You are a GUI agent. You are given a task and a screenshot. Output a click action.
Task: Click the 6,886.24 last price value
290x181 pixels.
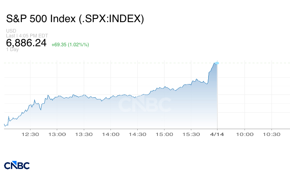pos(27,43)
